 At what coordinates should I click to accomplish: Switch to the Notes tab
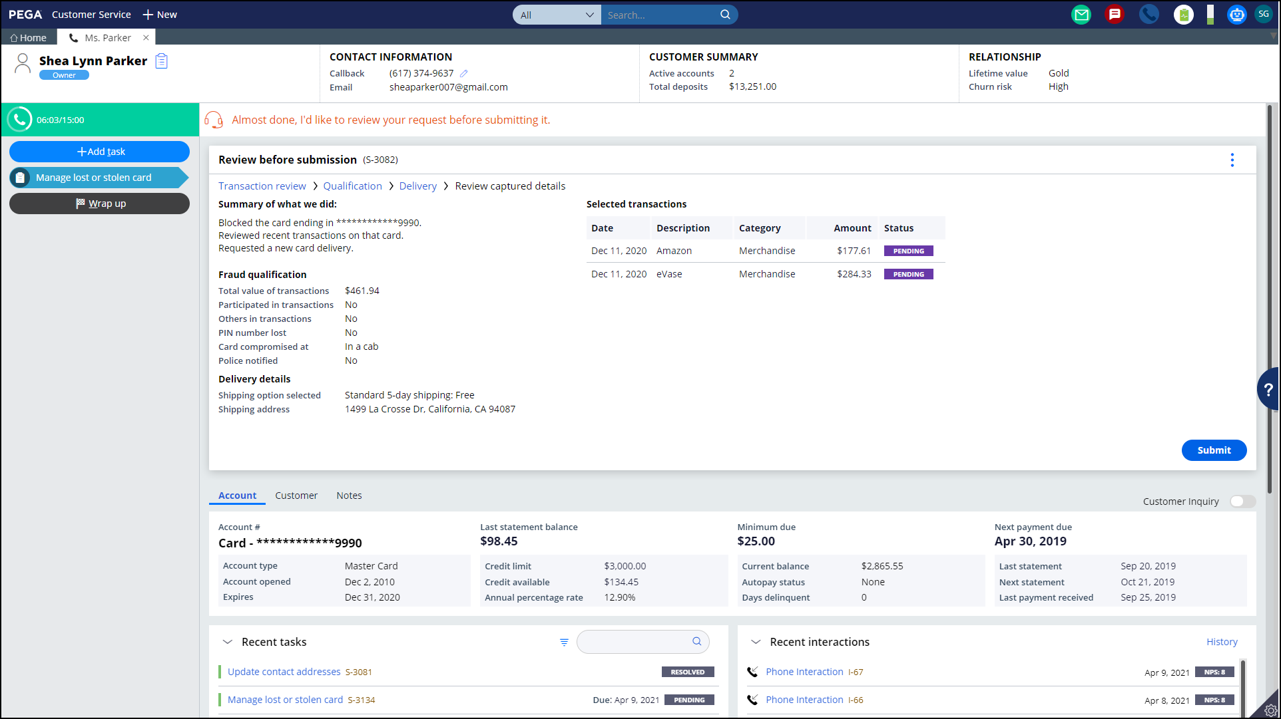point(348,495)
